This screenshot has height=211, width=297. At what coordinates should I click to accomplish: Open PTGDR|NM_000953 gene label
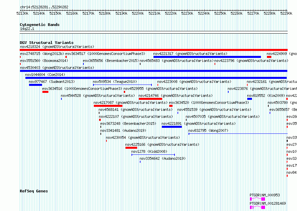(x=265, y=195)
